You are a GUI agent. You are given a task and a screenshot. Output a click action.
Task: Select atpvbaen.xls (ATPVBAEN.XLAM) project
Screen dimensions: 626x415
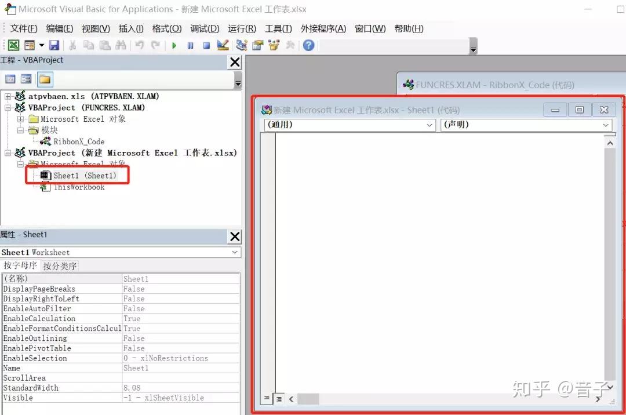(93, 96)
